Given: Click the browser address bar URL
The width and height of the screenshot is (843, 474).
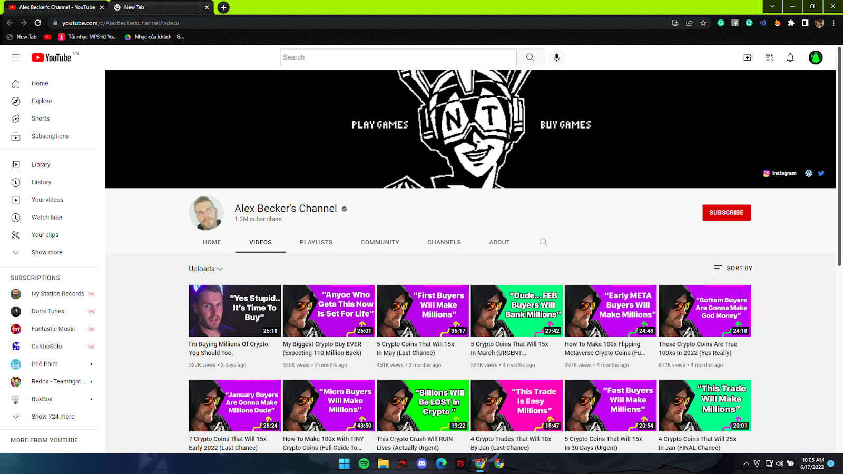Looking at the screenshot, I should [x=121, y=23].
